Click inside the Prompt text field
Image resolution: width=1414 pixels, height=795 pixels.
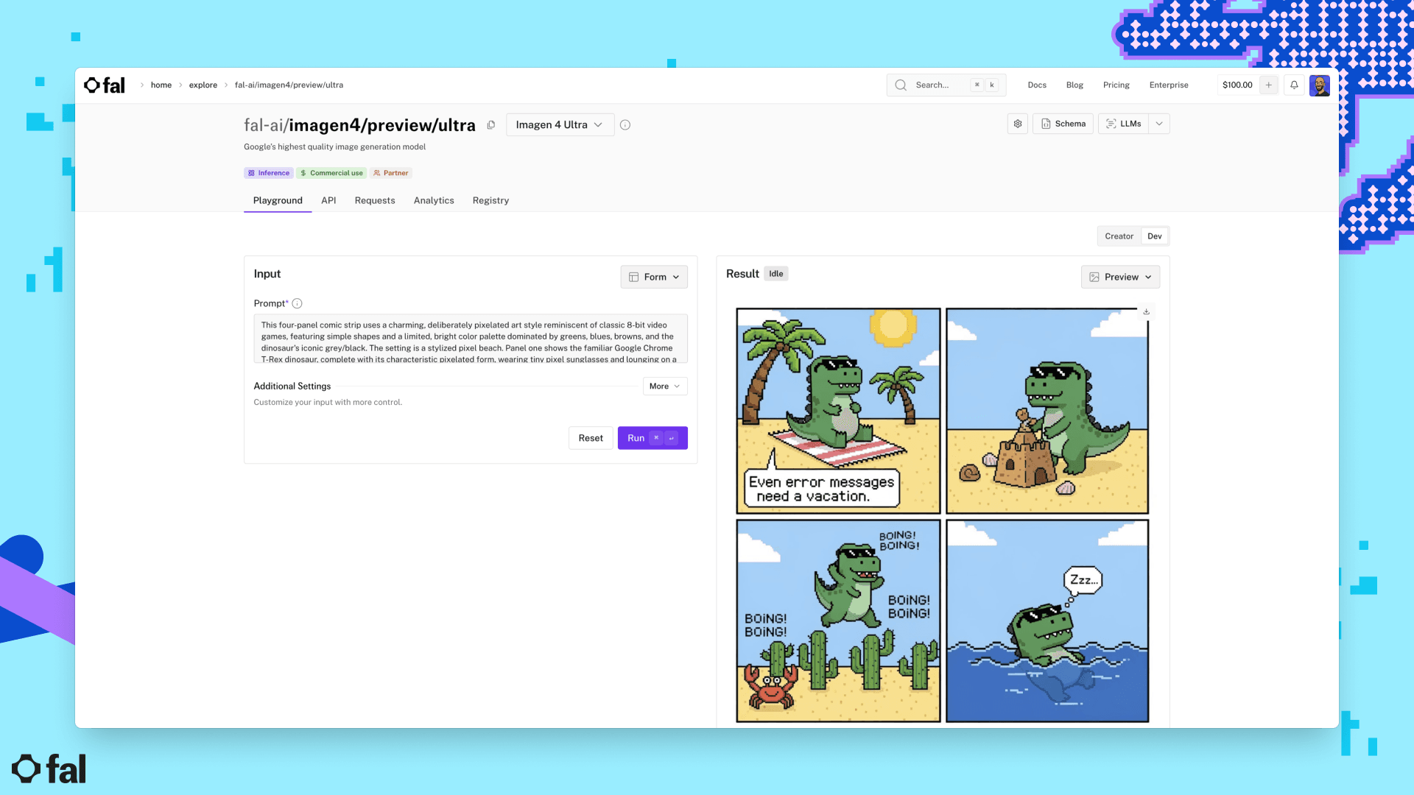(x=470, y=340)
